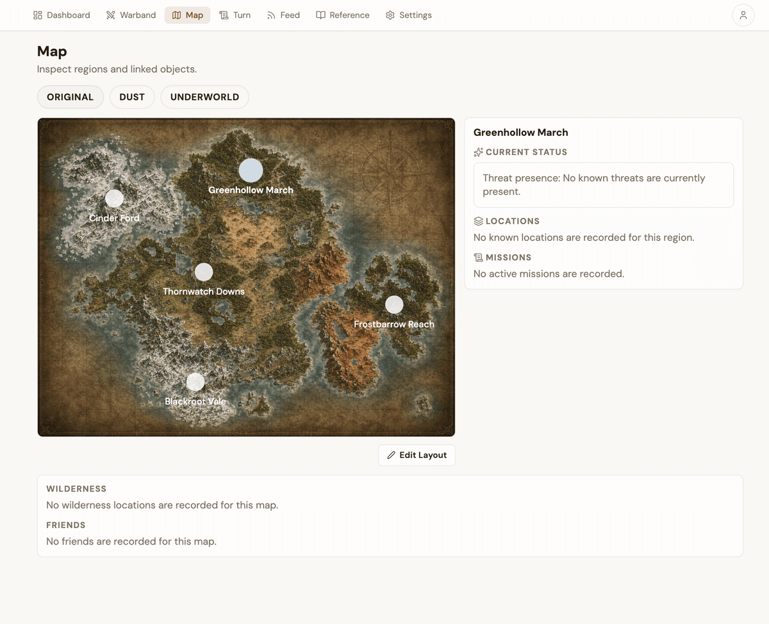The image size is (769, 624).
Task: Click the Locations layers icon
Action: (478, 221)
